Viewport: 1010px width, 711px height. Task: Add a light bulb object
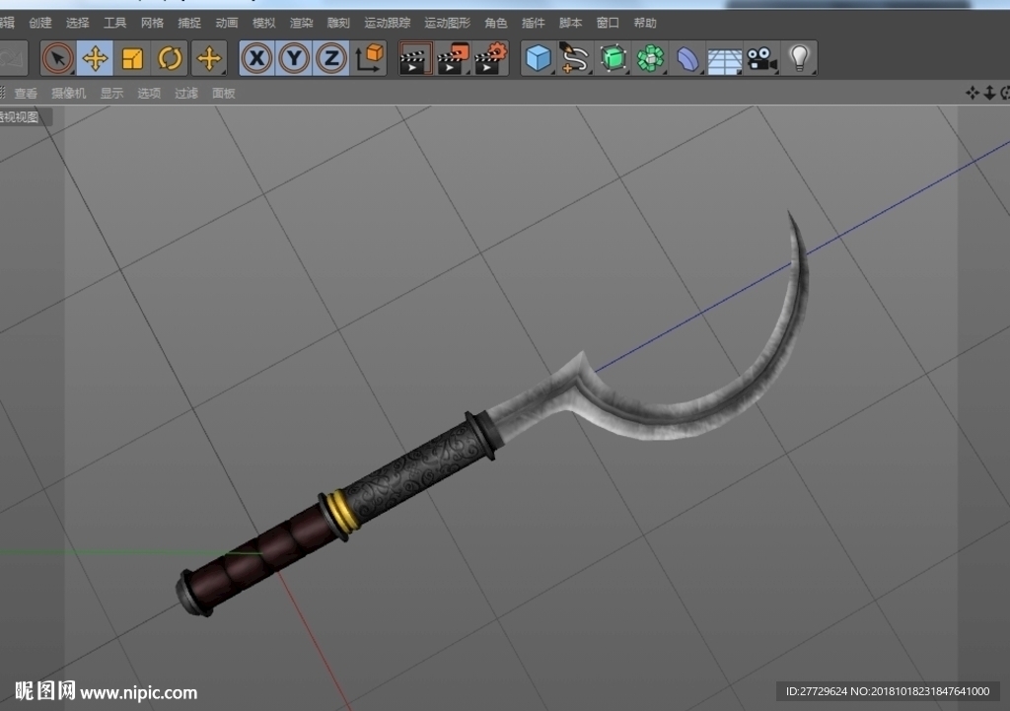click(799, 58)
